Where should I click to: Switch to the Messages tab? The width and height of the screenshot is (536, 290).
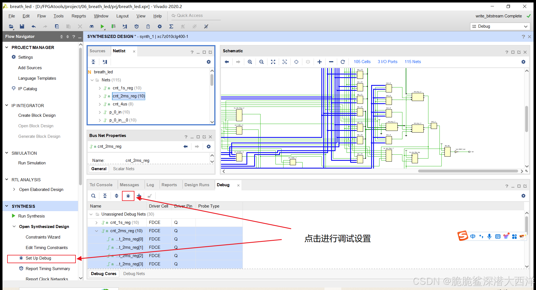(x=129, y=185)
